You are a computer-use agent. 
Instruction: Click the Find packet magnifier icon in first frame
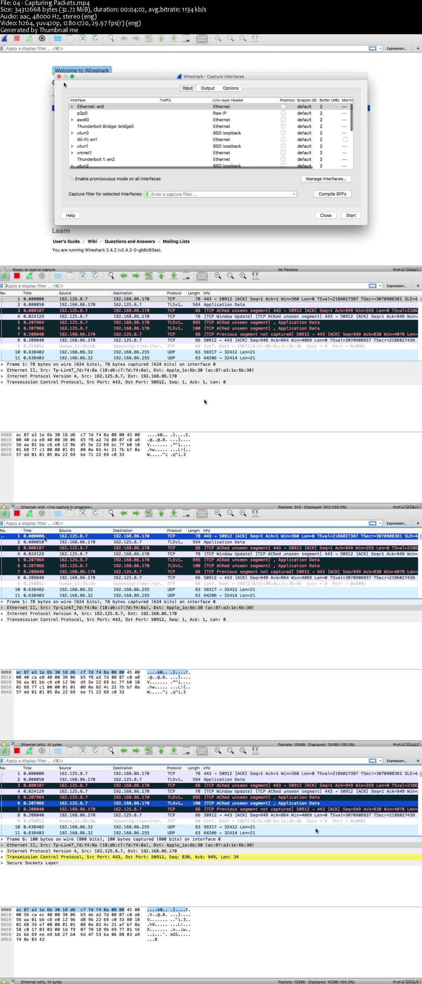point(111,38)
